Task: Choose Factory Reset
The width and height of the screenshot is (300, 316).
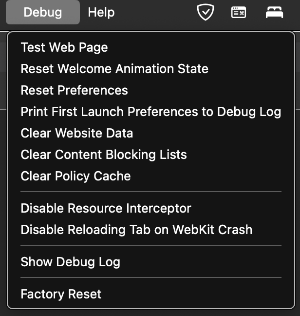Action: (61, 294)
